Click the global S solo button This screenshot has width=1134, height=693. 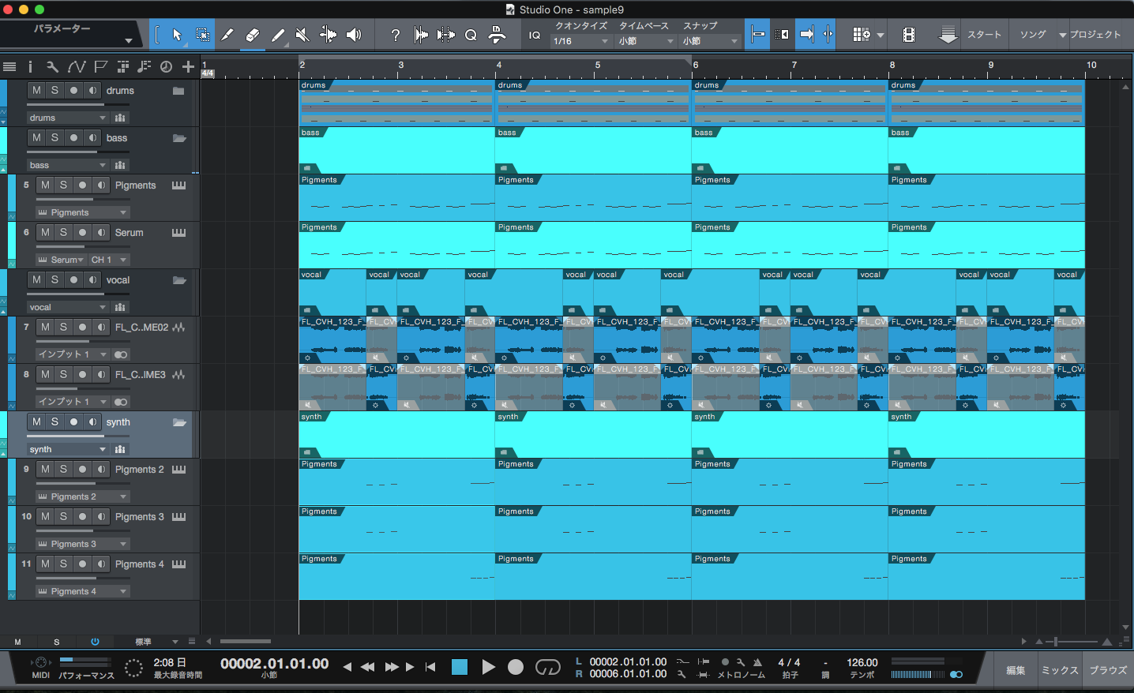pyautogui.click(x=56, y=642)
